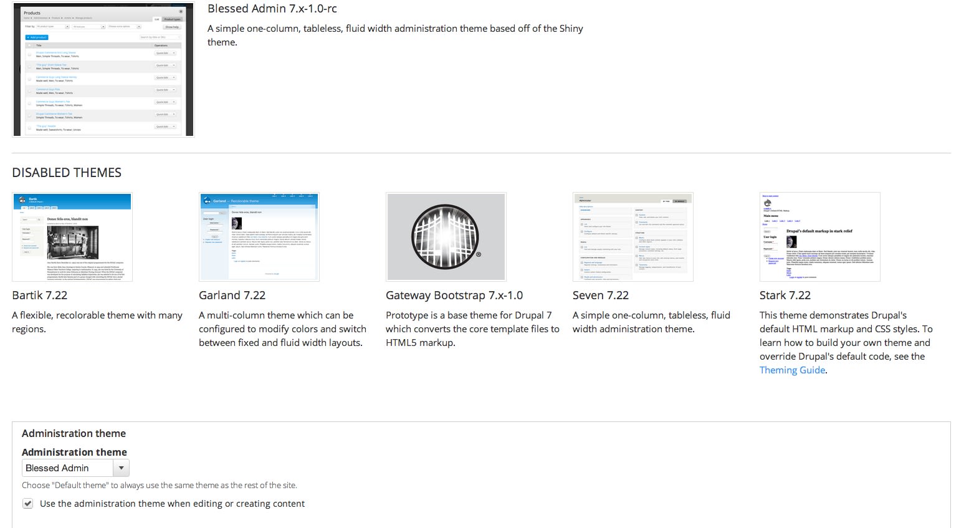Click the Gateway Bootstrap gate logo thumbnail
The image size is (969, 528).
[446, 237]
